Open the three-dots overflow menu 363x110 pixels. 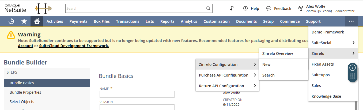[351, 21]
